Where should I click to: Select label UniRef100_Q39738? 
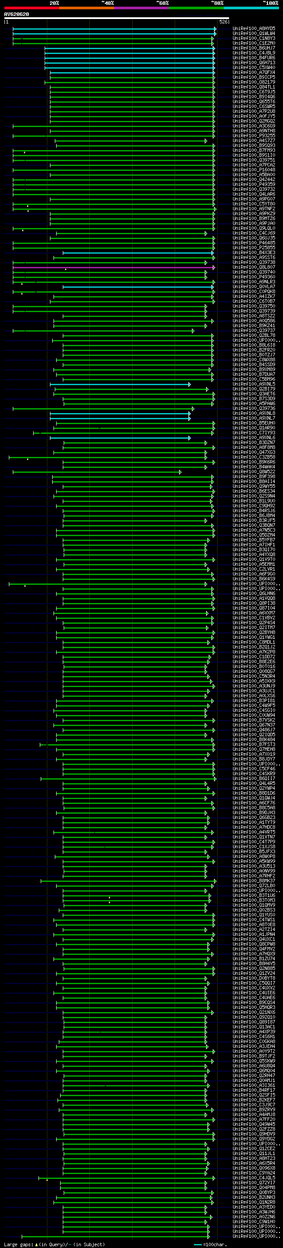click(x=254, y=262)
